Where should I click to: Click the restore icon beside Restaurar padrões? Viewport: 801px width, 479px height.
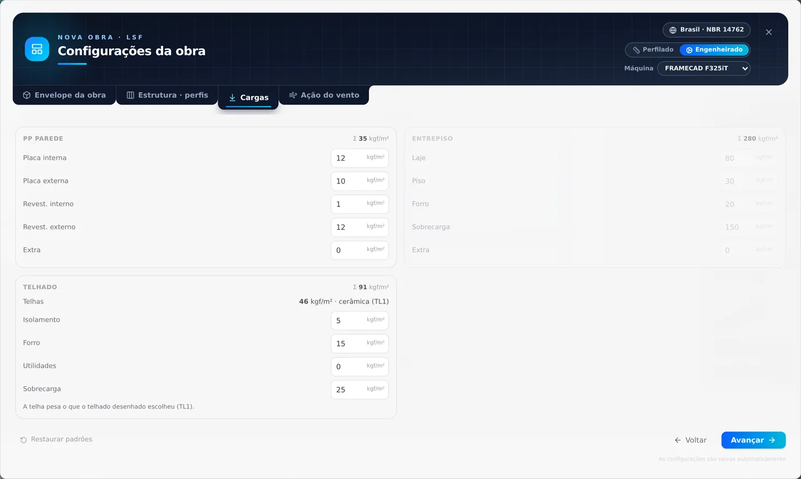coord(23,440)
